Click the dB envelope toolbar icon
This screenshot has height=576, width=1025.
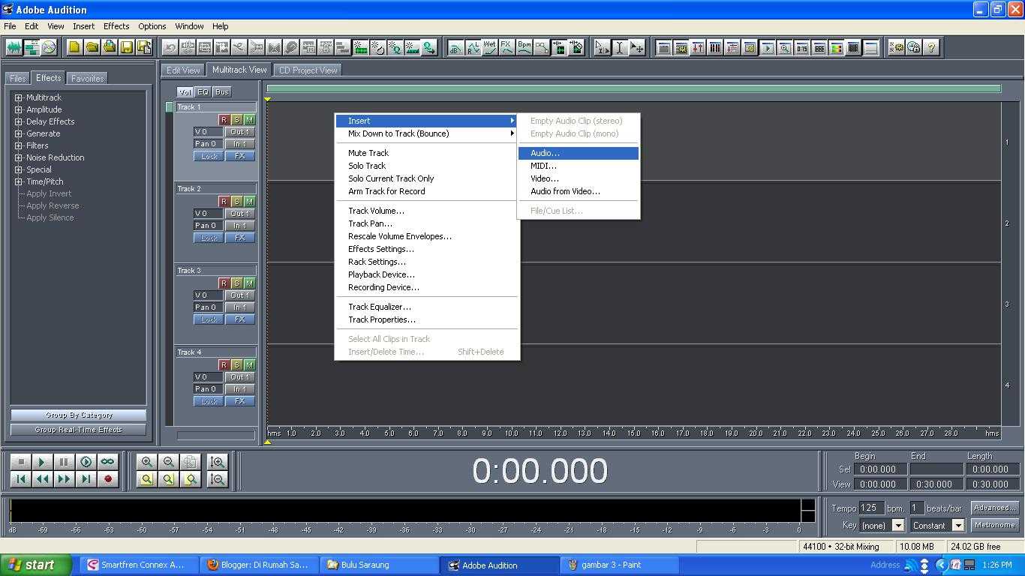click(455, 47)
